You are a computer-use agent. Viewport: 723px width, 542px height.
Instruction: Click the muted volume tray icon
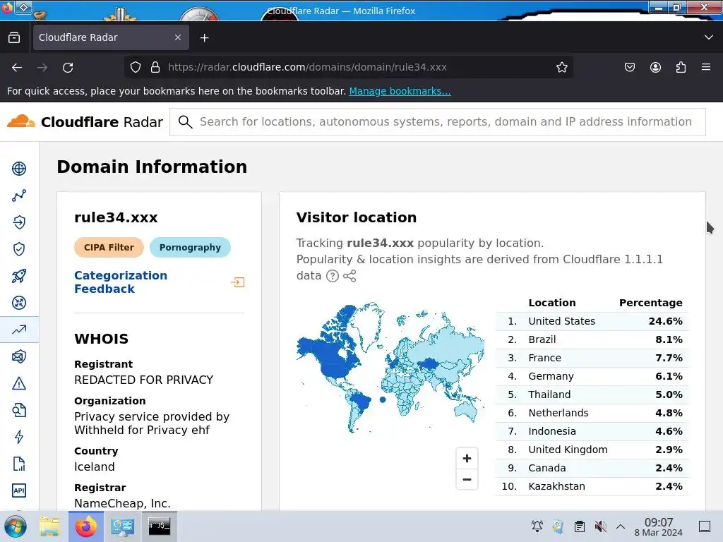pos(600,526)
